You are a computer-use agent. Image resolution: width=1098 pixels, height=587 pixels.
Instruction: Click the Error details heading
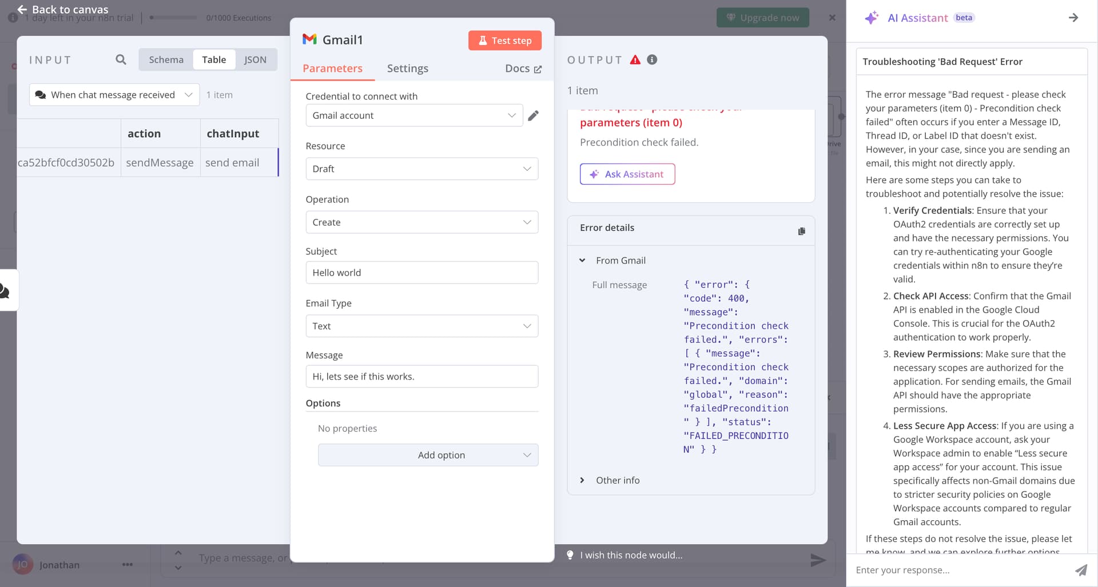(x=607, y=227)
